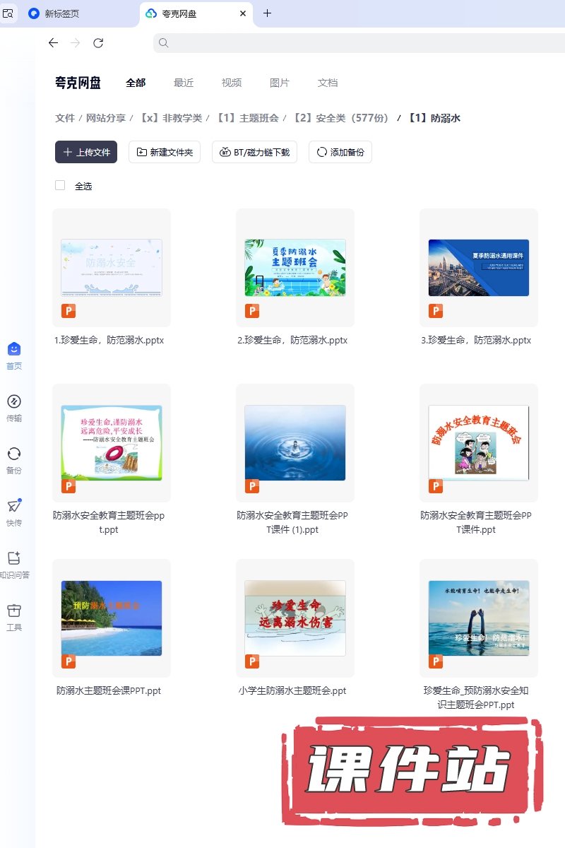Switch to the 视频 tab
The height and width of the screenshot is (848, 565).
click(x=232, y=83)
